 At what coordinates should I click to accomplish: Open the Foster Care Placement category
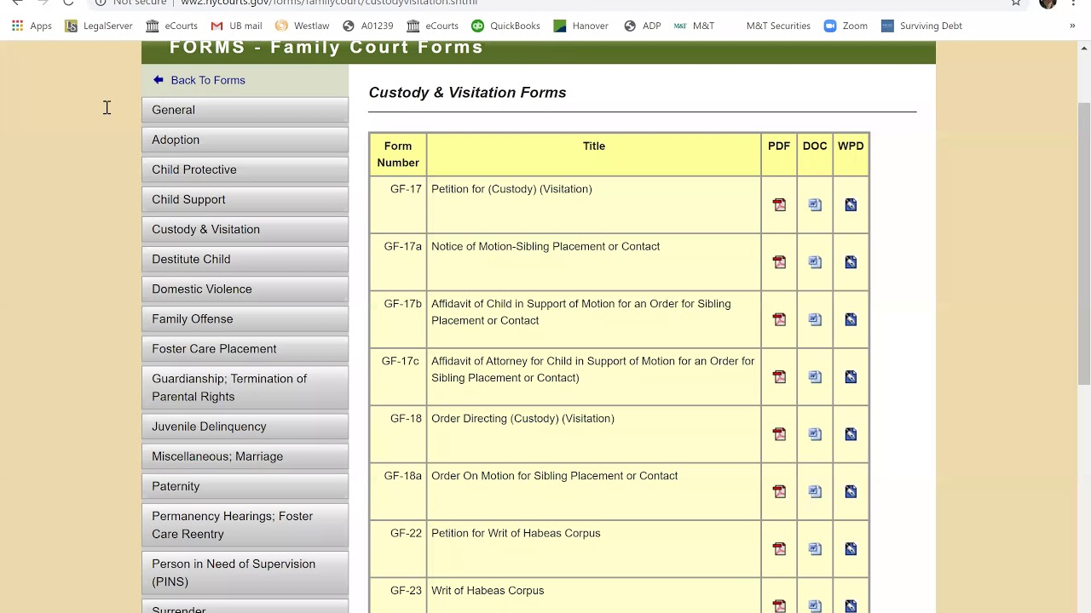pos(245,348)
